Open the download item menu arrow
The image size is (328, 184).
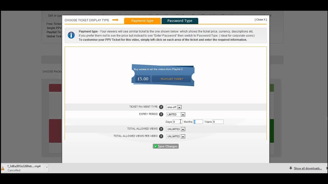tap(47, 167)
